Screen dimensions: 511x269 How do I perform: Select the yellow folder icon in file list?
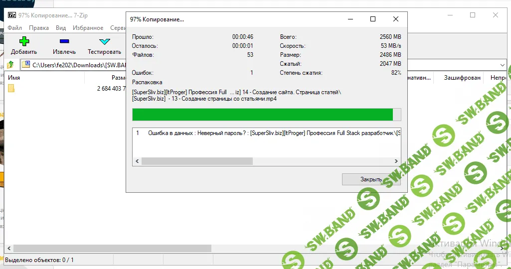click(11, 88)
